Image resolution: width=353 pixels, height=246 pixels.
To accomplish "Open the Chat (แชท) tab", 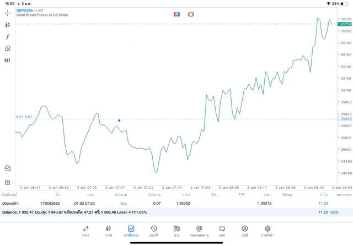I will pos(222,231).
